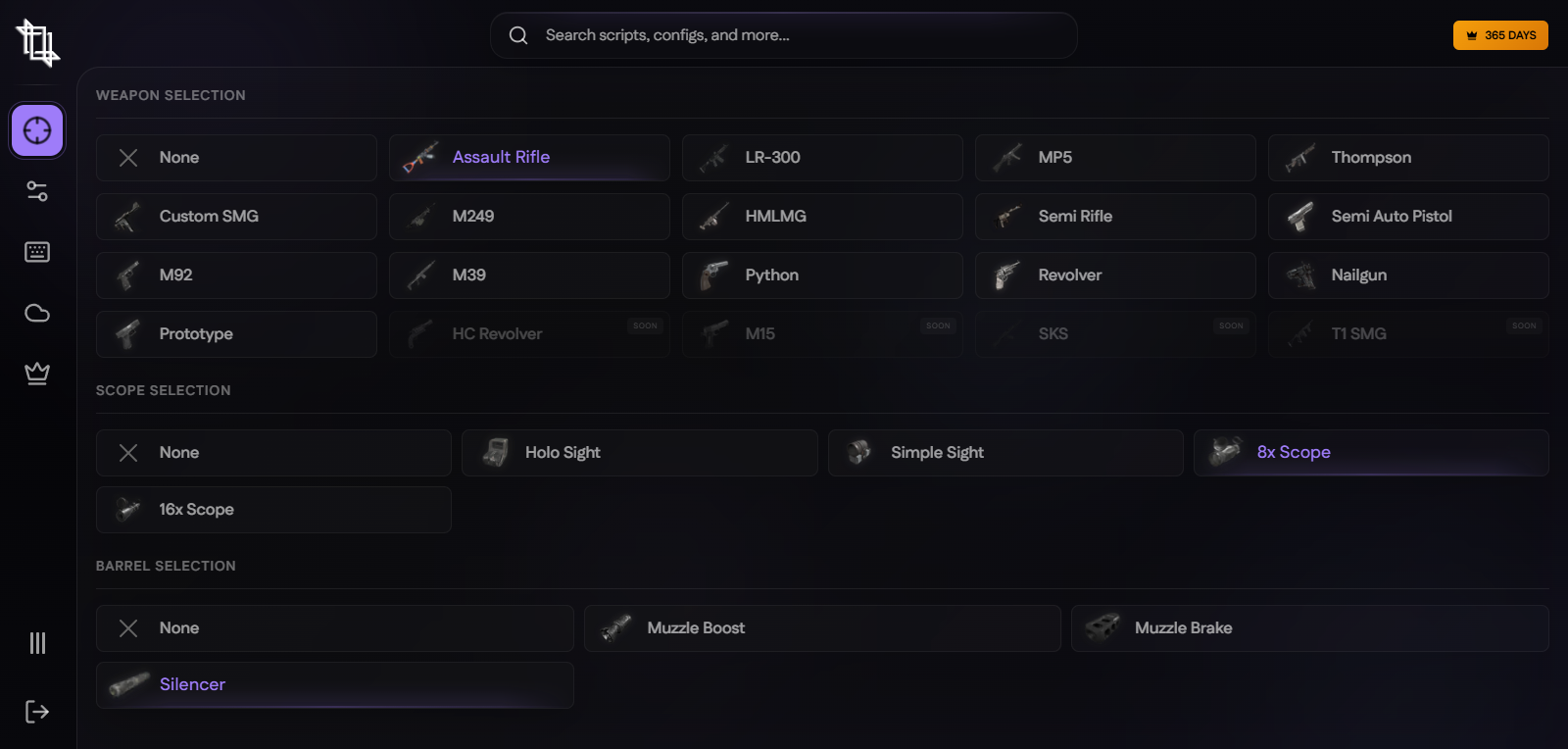The height and width of the screenshot is (749, 1568).
Task: Pick the Holo Sight scope
Action: pyautogui.click(x=639, y=453)
